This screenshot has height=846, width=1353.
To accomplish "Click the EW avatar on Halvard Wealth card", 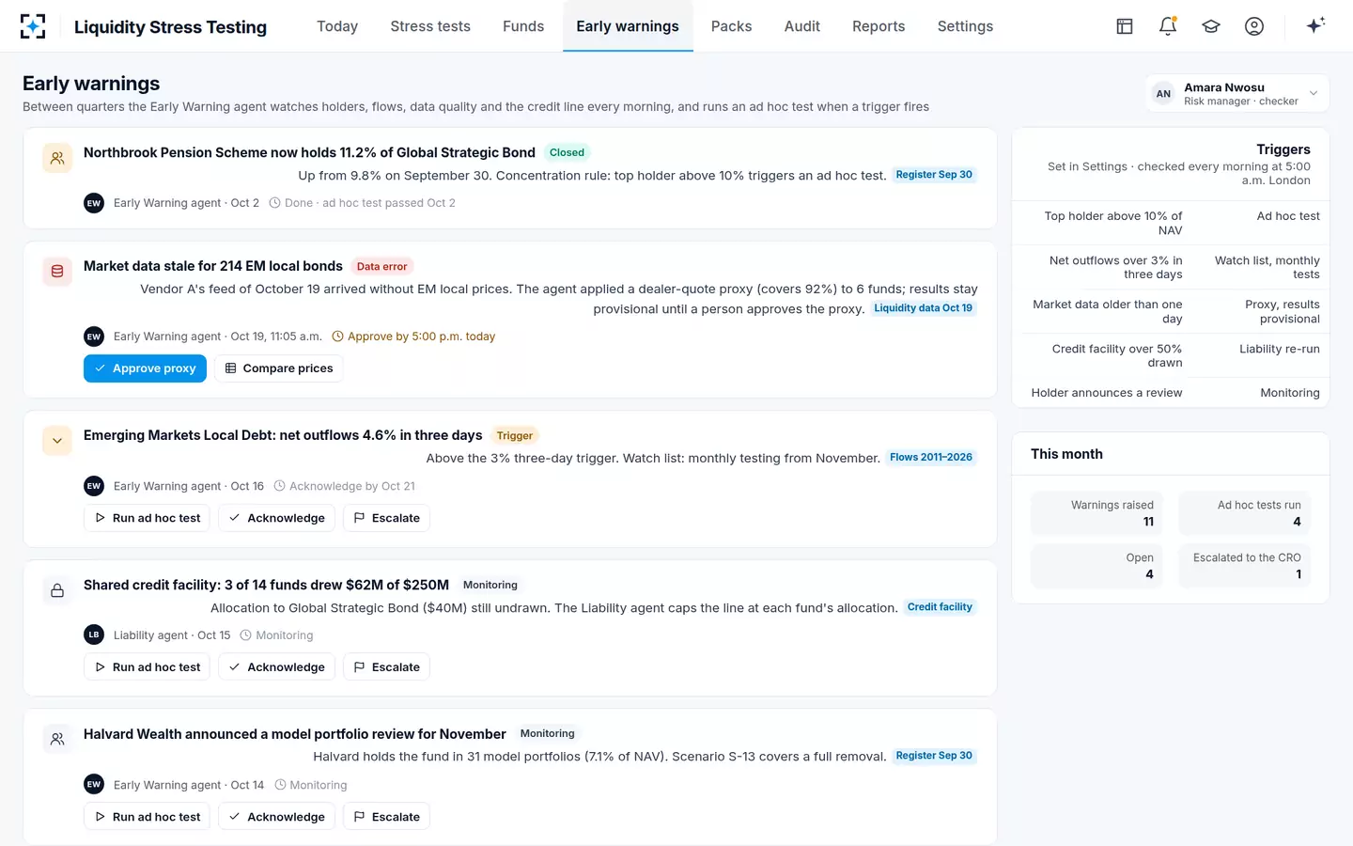I will 94,784.
